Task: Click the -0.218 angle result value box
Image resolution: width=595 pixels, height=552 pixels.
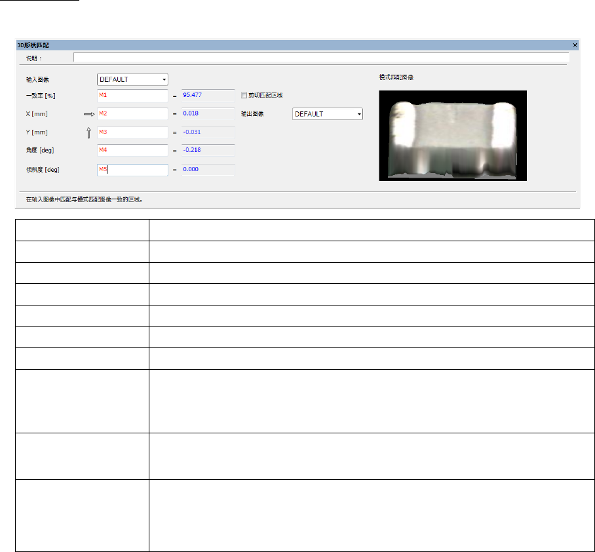Action: [x=208, y=150]
